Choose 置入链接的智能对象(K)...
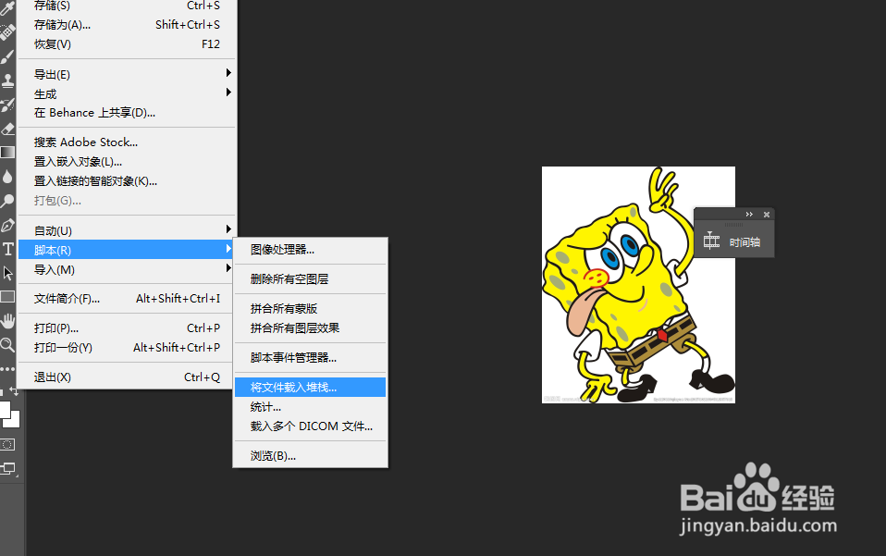Screen dimensions: 886x556 tap(127, 180)
